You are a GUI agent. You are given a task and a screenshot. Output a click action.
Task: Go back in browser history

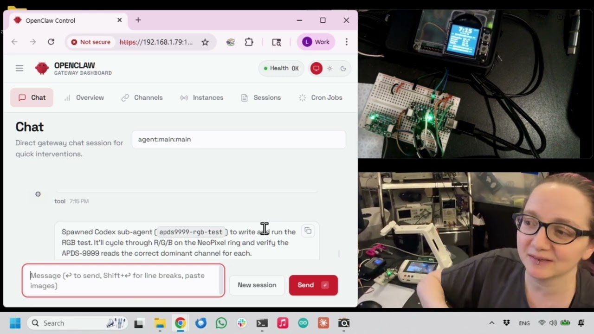tap(14, 42)
